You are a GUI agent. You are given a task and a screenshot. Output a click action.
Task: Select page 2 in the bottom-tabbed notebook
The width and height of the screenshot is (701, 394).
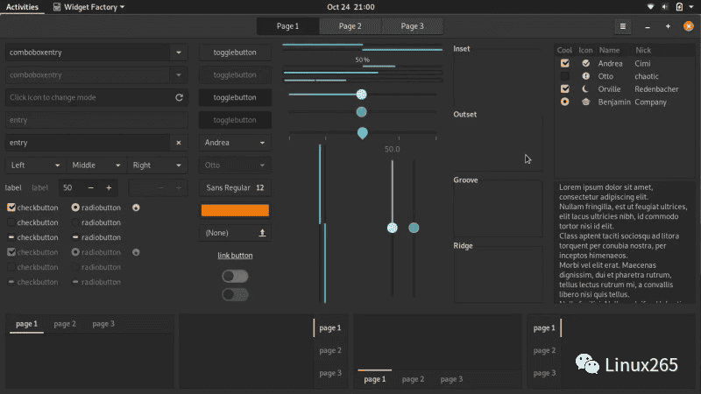(x=413, y=379)
